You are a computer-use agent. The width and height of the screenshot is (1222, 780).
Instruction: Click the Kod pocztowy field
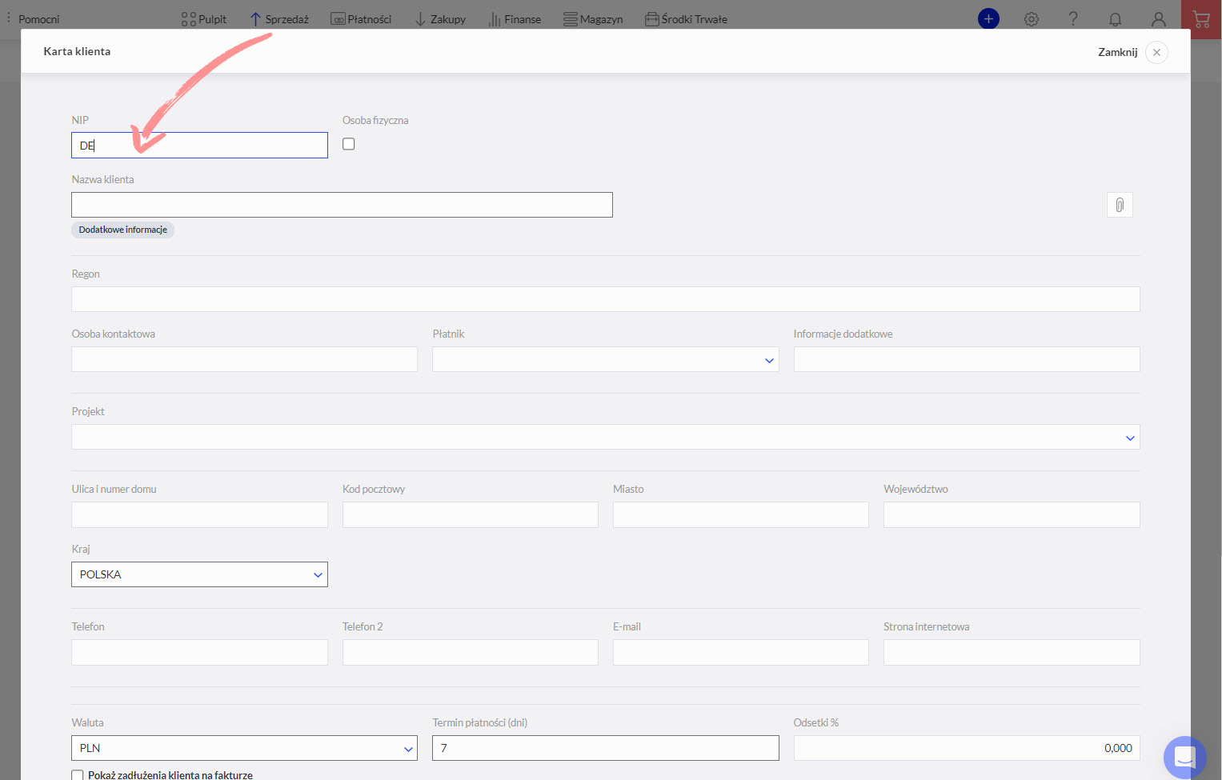(x=471, y=514)
